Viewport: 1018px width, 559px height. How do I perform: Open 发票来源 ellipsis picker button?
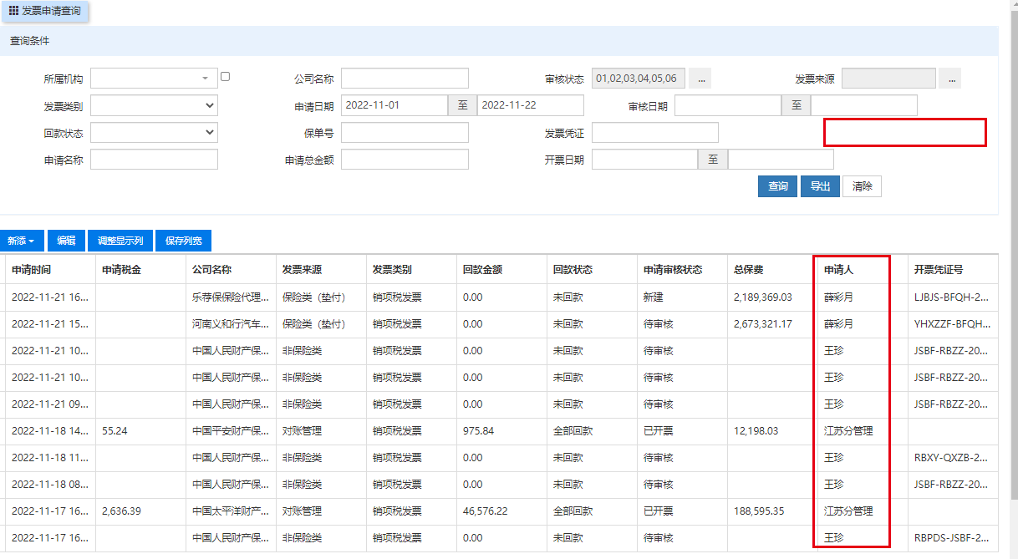(949, 79)
